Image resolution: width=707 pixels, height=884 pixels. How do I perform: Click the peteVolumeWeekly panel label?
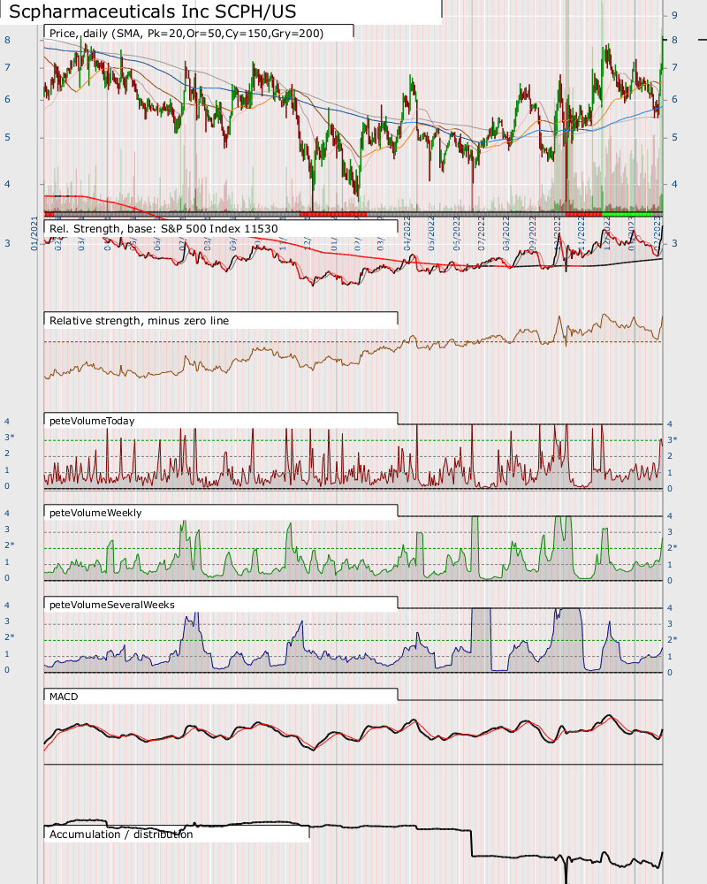95,513
